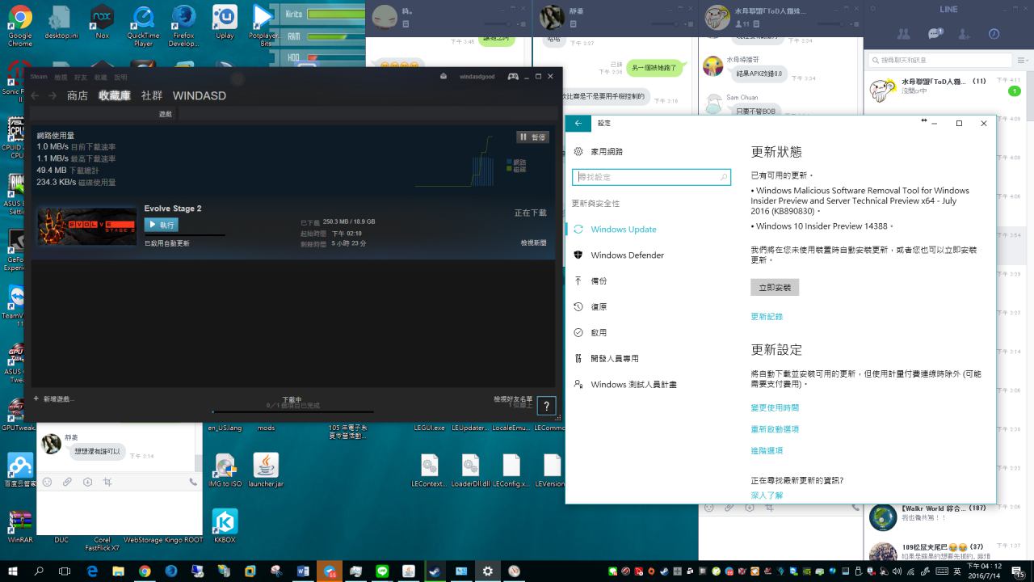This screenshot has height=582, width=1034.
Task: Switch to the 商店 tab in Steam
Action: click(x=78, y=95)
